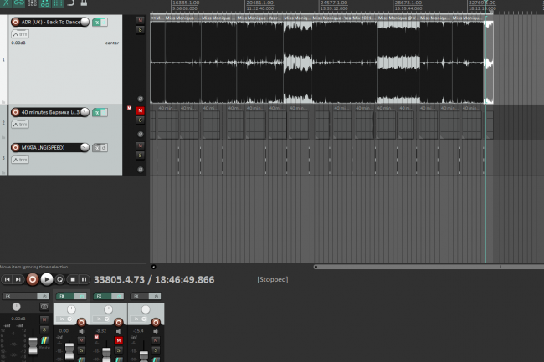The width and height of the screenshot is (544, 362).
Task: Click the arrange view horizontal scrollbar
Action: (429, 267)
